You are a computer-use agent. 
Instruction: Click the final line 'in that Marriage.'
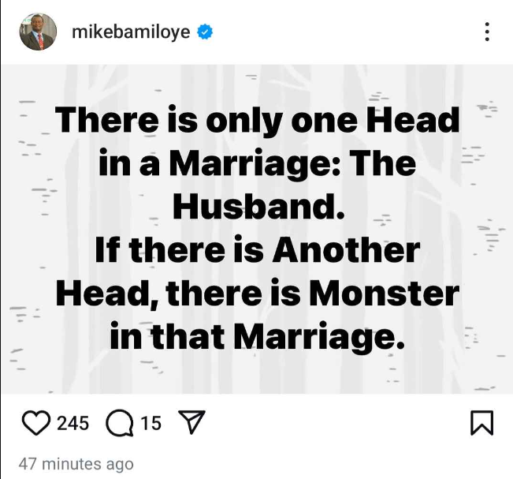[x=257, y=337]
